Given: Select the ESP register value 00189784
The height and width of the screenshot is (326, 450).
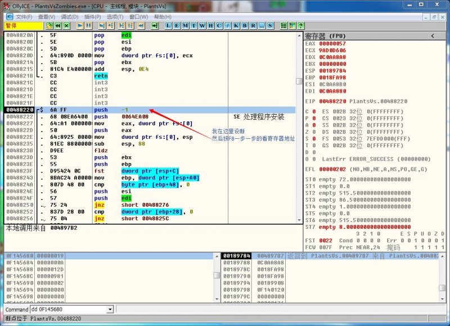Looking at the screenshot, I should tap(332, 71).
